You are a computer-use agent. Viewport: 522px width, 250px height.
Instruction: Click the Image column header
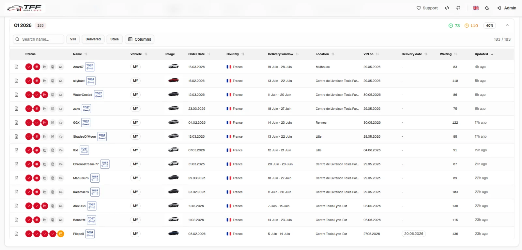coord(170,54)
